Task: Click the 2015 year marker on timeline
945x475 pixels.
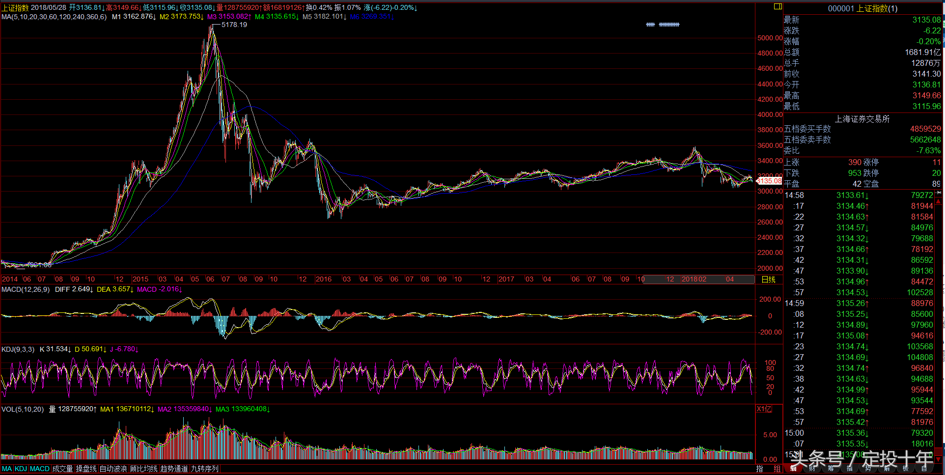Action: (140, 279)
